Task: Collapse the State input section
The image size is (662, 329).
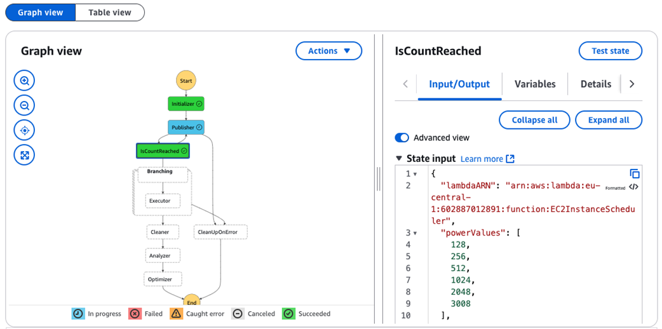Action: (x=399, y=159)
